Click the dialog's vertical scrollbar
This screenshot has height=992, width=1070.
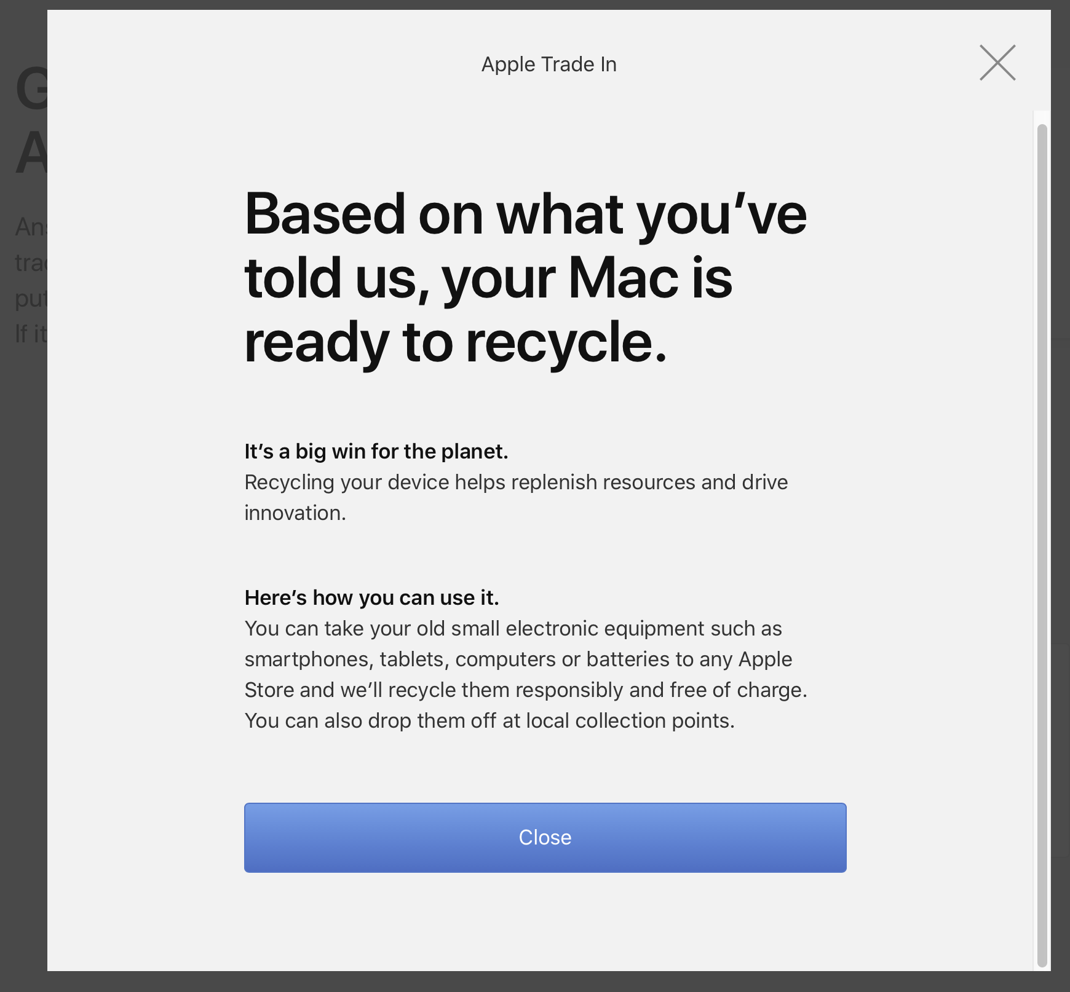(1042, 546)
